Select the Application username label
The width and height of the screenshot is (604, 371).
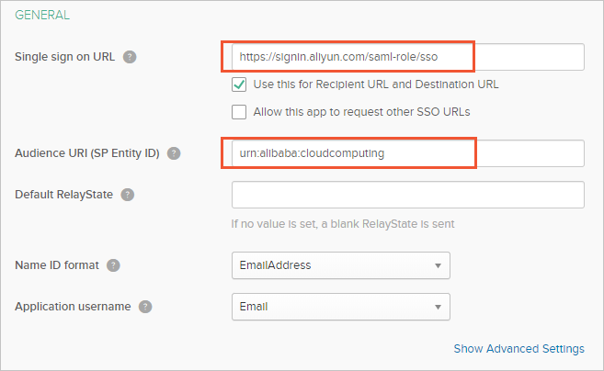pos(73,307)
